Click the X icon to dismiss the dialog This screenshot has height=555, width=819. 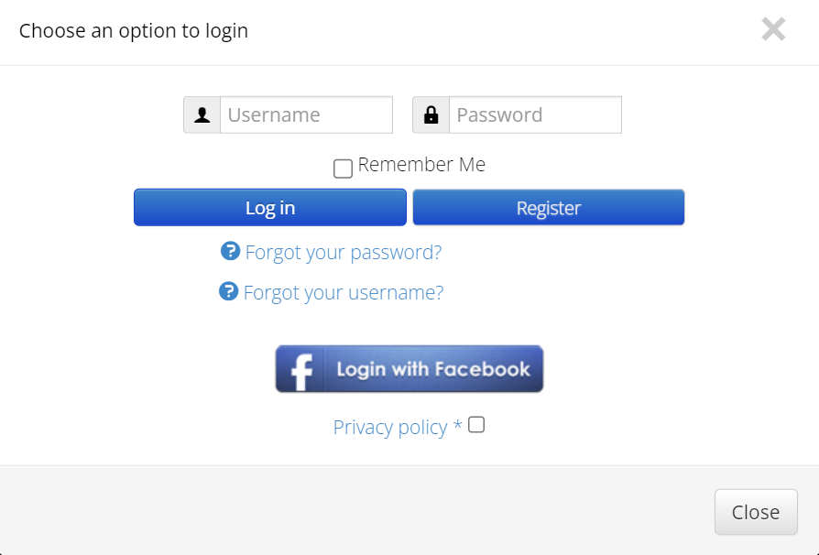[x=773, y=28]
